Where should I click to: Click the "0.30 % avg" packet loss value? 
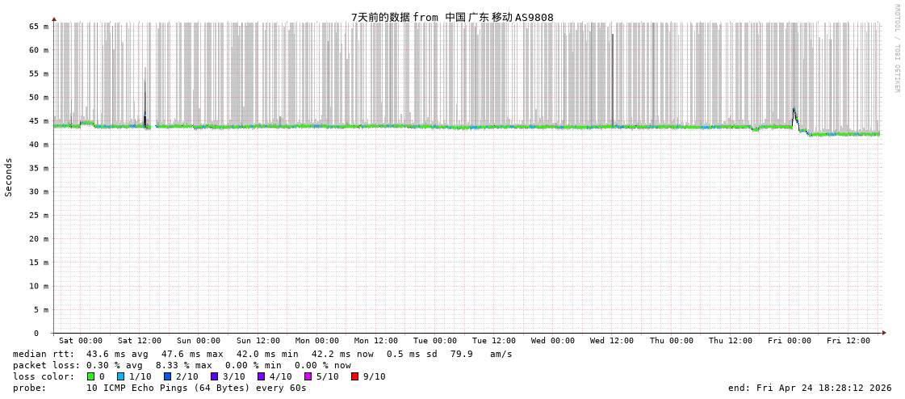117,366
